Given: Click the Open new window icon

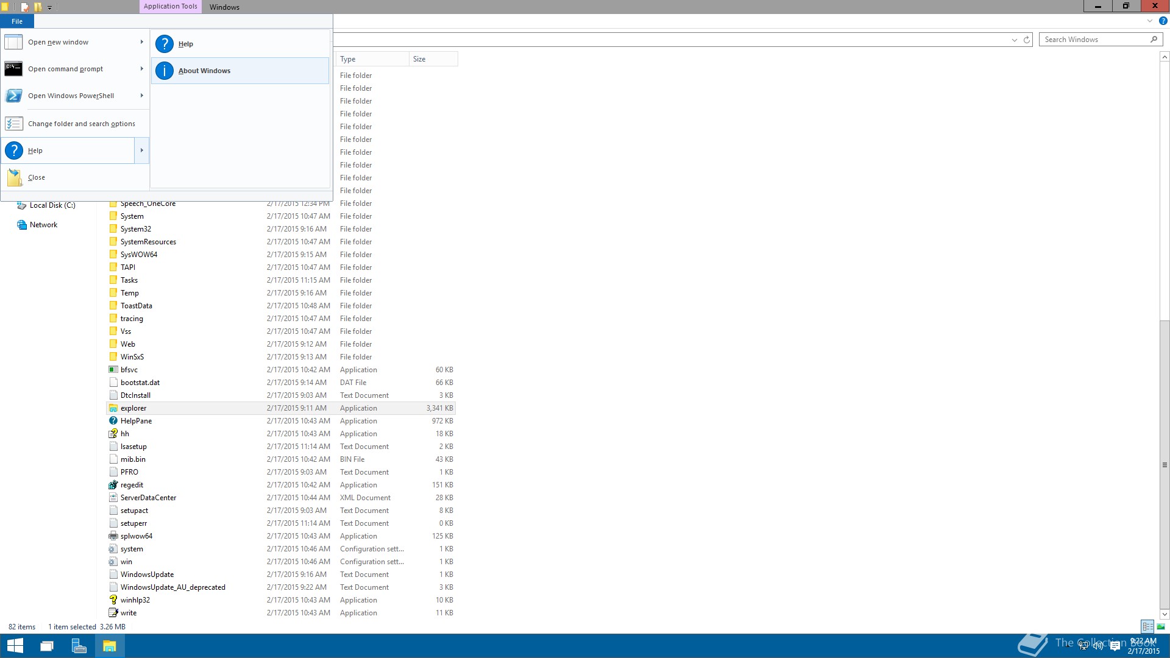Looking at the screenshot, I should tap(13, 42).
